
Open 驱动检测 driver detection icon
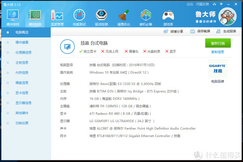click(101, 18)
